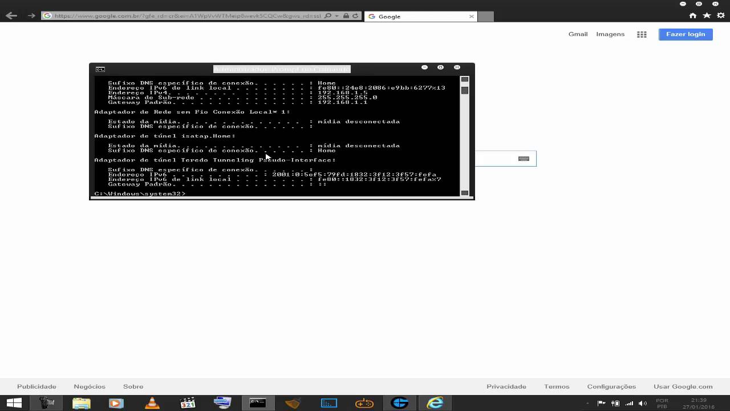
Task: Click 'Adaptador de Rede sem Fio' heading
Action: (192, 112)
